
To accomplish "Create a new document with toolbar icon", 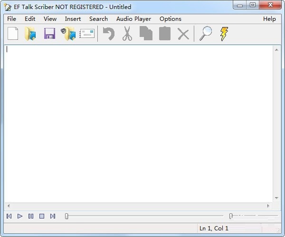I will click(x=13, y=34).
